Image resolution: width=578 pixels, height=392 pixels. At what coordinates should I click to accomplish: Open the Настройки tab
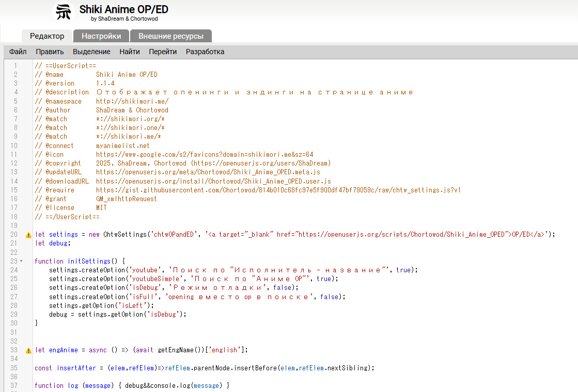coord(101,36)
